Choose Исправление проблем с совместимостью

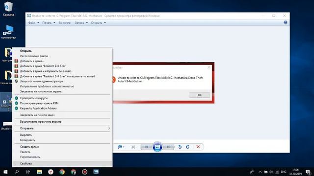point(62,87)
